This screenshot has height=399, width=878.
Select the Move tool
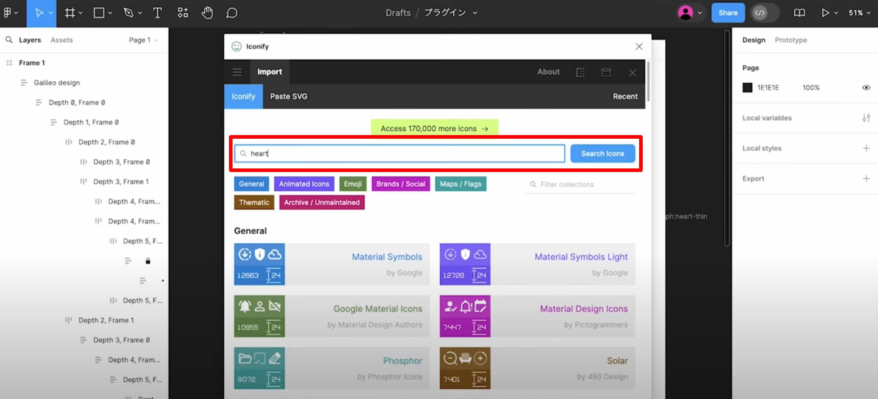39,13
